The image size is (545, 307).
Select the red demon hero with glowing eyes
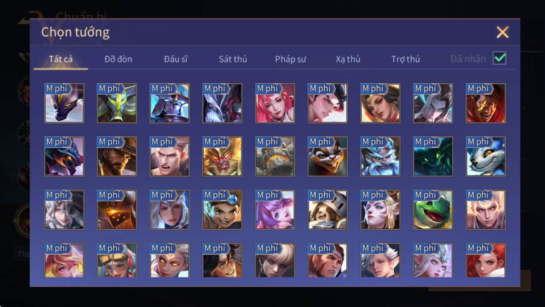[x=486, y=103]
